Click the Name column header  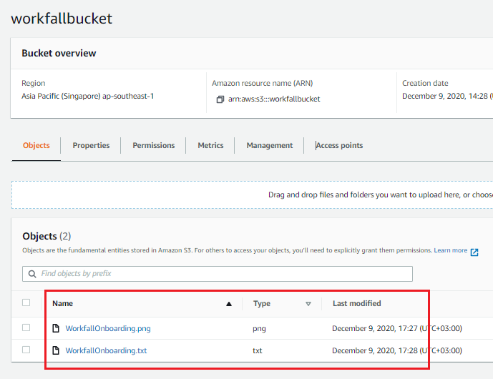(62, 303)
